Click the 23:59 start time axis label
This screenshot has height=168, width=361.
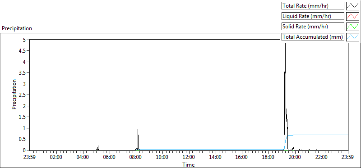[x=30, y=158]
